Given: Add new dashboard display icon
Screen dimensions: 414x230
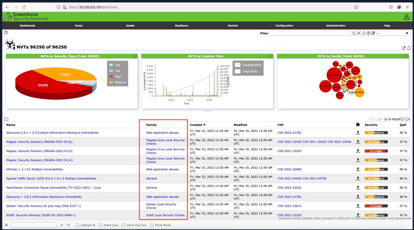Looking at the screenshot, I should pyautogui.click(x=403, y=48).
